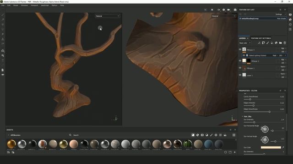Toggle visibility of Baked Lighting Stylized filter
293x164 pixels.
pyautogui.click(x=244, y=56)
